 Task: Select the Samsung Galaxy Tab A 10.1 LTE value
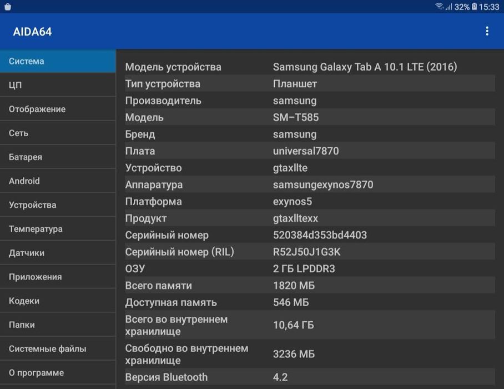pos(365,67)
